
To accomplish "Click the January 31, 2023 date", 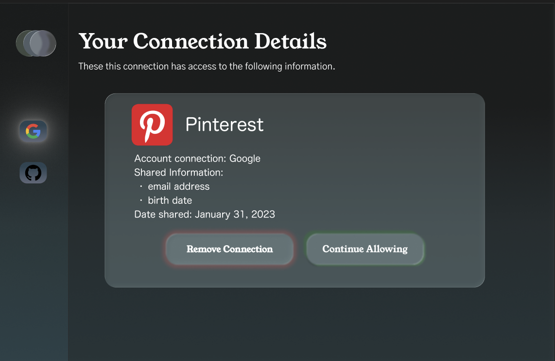I will 235,215.
